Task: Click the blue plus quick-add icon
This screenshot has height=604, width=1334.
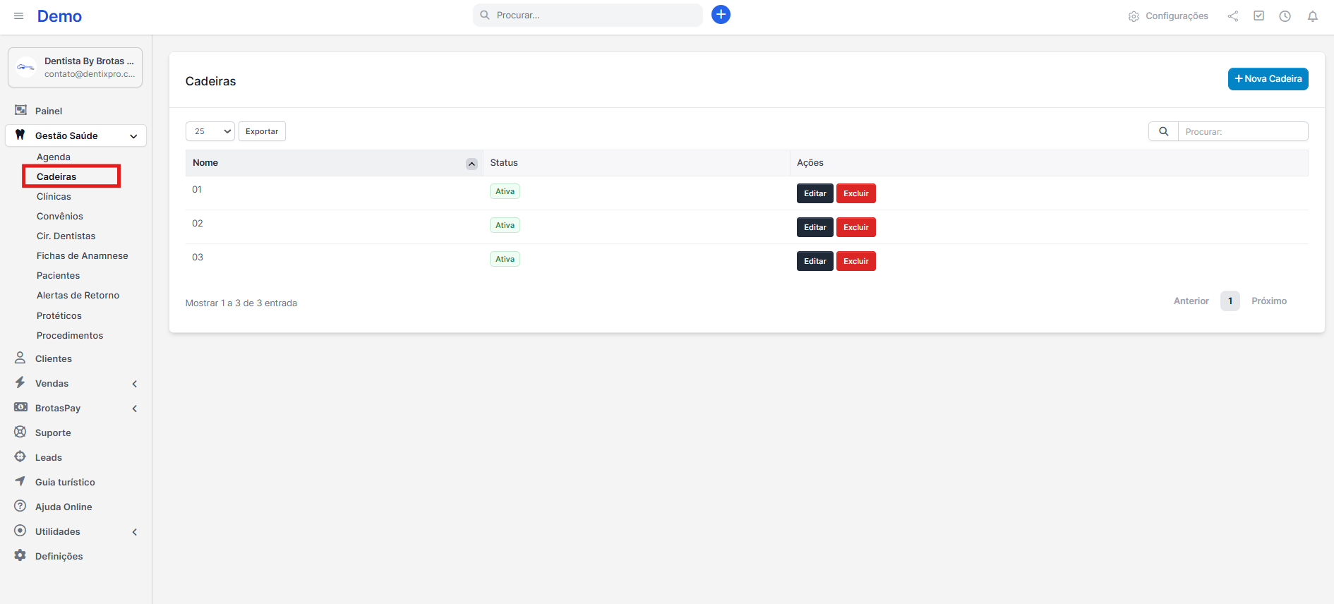Action: [x=721, y=15]
